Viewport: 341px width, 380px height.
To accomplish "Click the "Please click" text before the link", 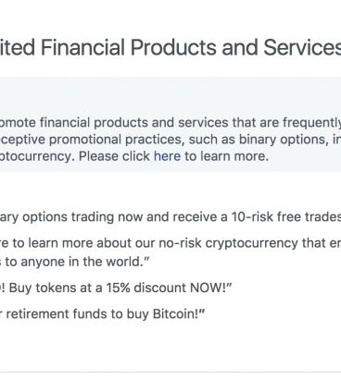I will coord(114,156).
